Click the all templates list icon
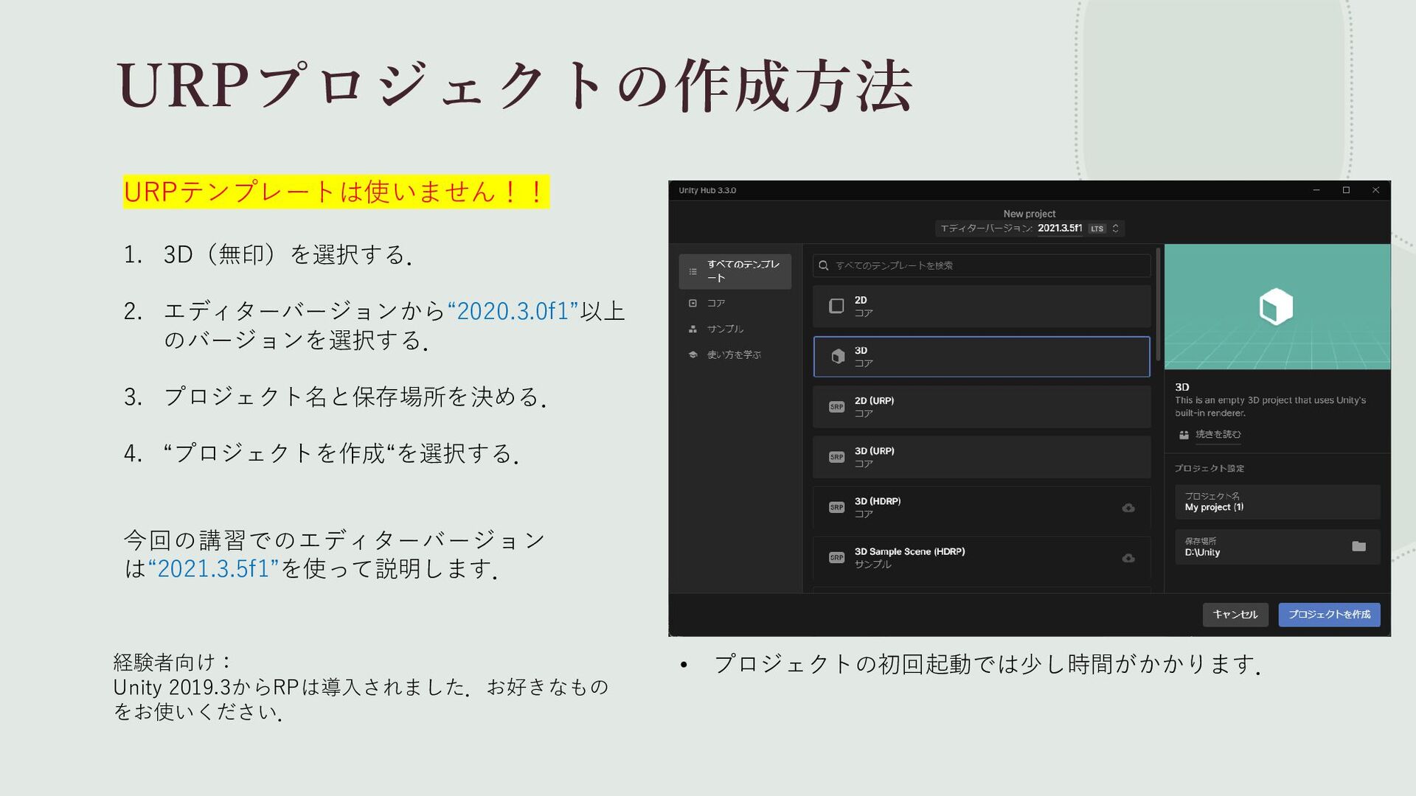 tap(693, 271)
